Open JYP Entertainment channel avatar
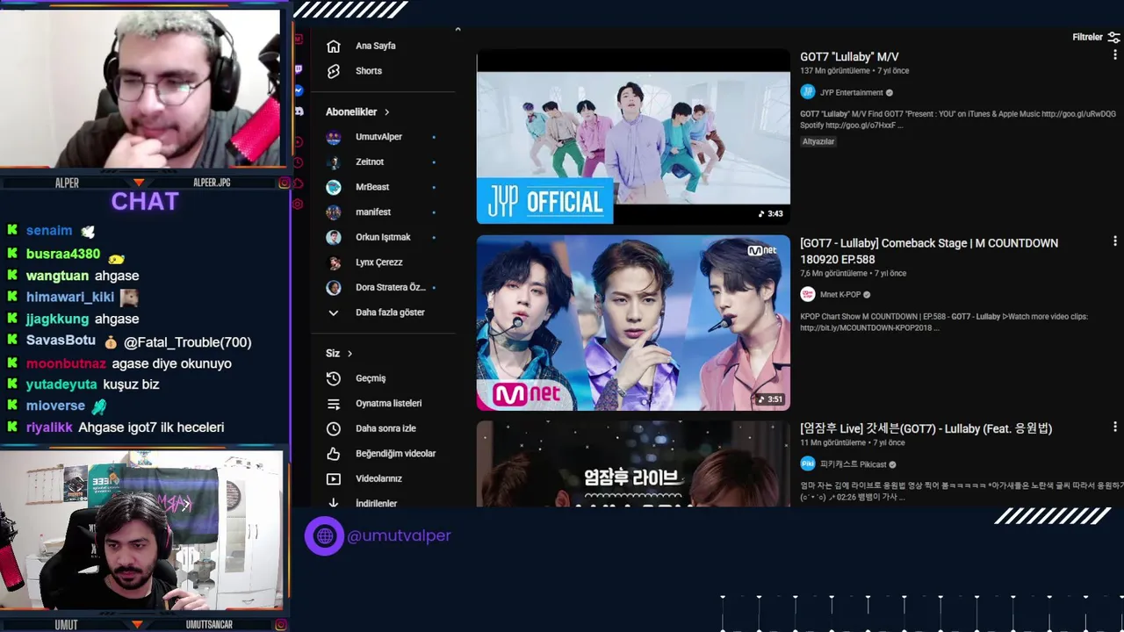 click(x=808, y=92)
